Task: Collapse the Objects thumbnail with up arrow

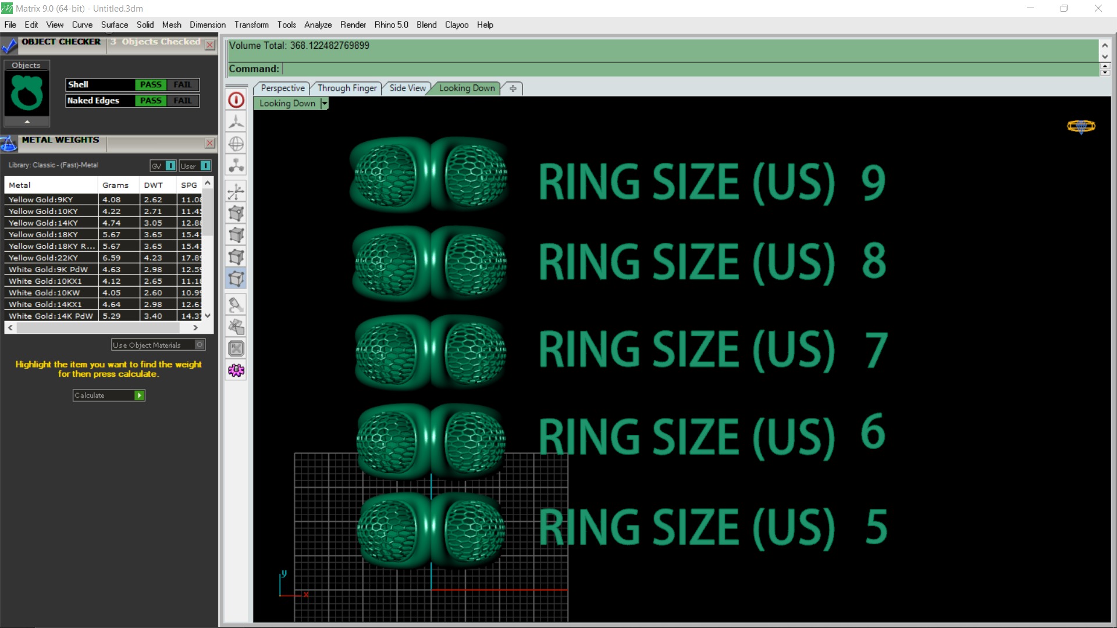Action: click(x=27, y=122)
